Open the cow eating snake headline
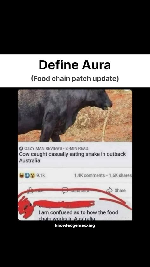The width and height of the screenshot is (150, 267). [x=72, y=157]
